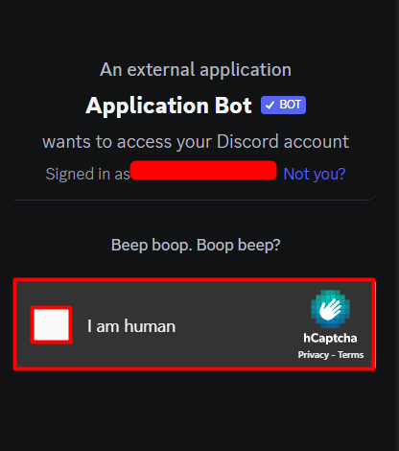Click the hCaptcha brand text
The height and width of the screenshot is (451, 399).
(330, 338)
